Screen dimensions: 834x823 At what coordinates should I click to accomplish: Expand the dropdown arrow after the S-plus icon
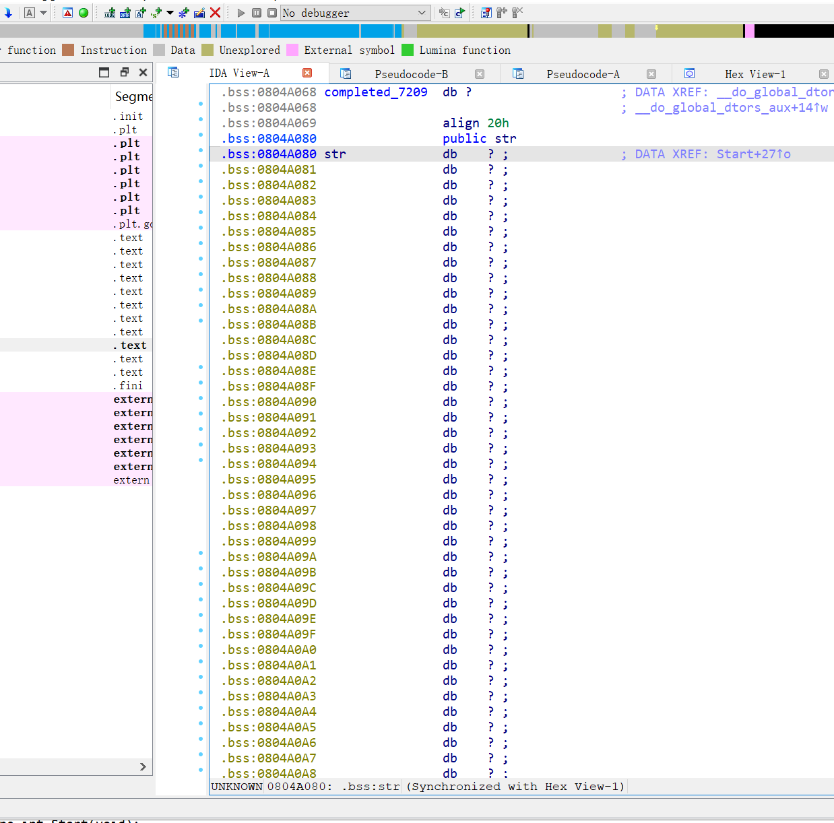[170, 13]
